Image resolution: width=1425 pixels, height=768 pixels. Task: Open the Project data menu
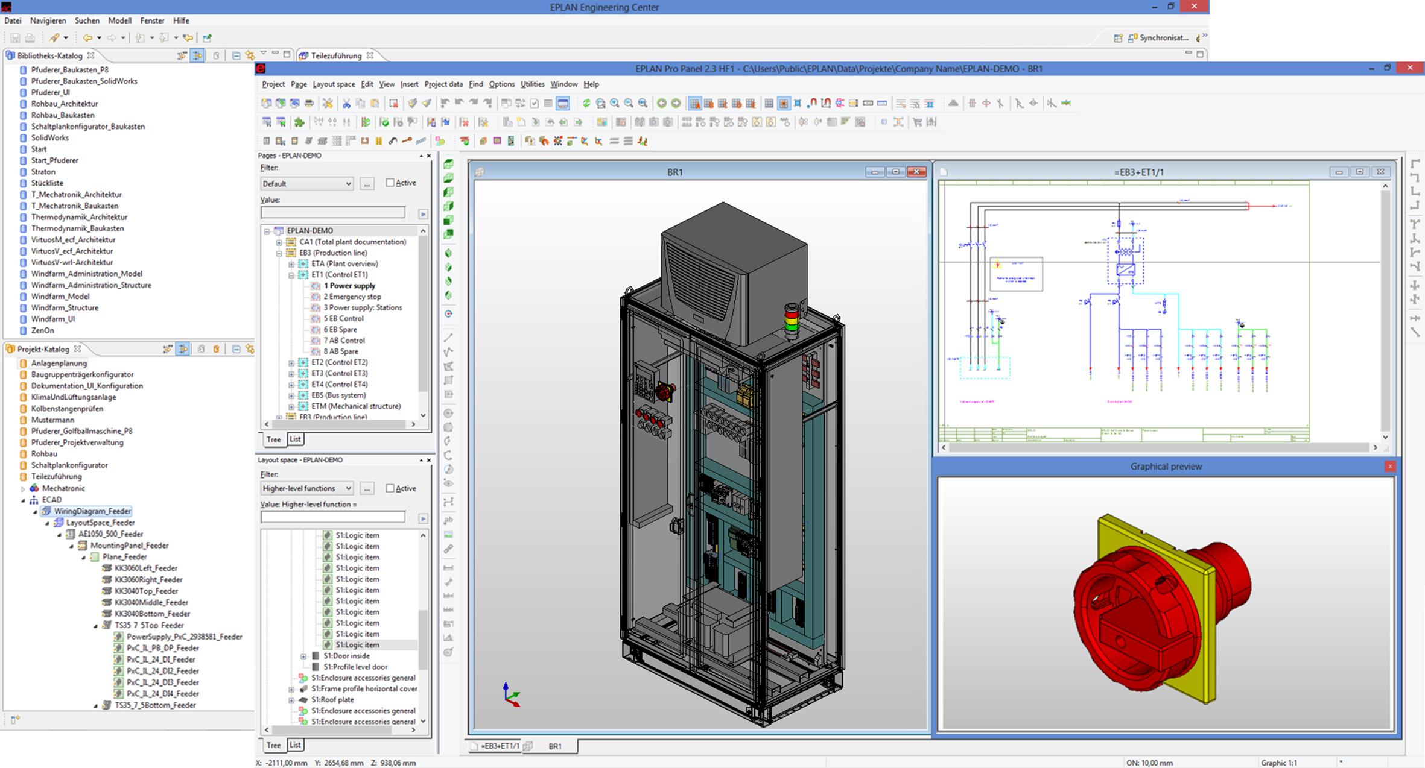443,84
